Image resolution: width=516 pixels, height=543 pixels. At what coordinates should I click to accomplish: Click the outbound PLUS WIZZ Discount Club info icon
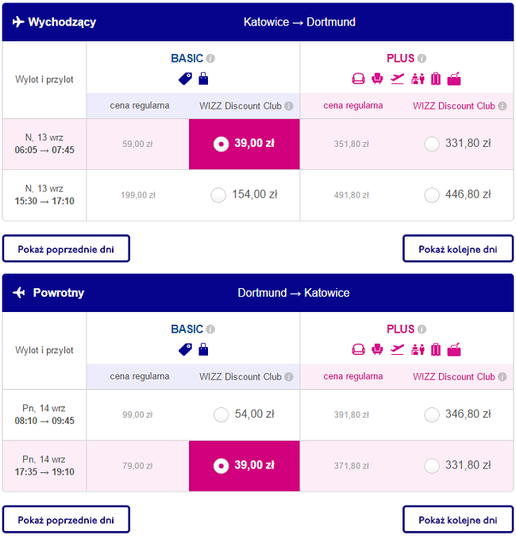coord(503,106)
